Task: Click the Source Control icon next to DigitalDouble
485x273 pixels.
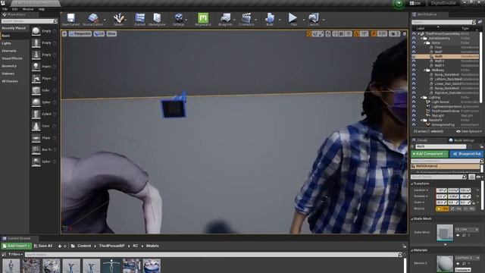Action: (399, 4)
